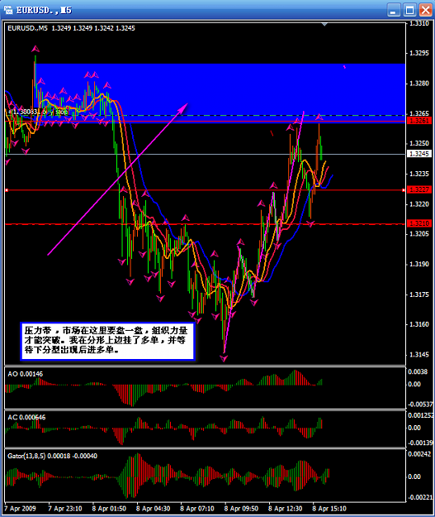Click the Chinese annotation text box
The image size is (435, 517).
[x=107, y=341]
